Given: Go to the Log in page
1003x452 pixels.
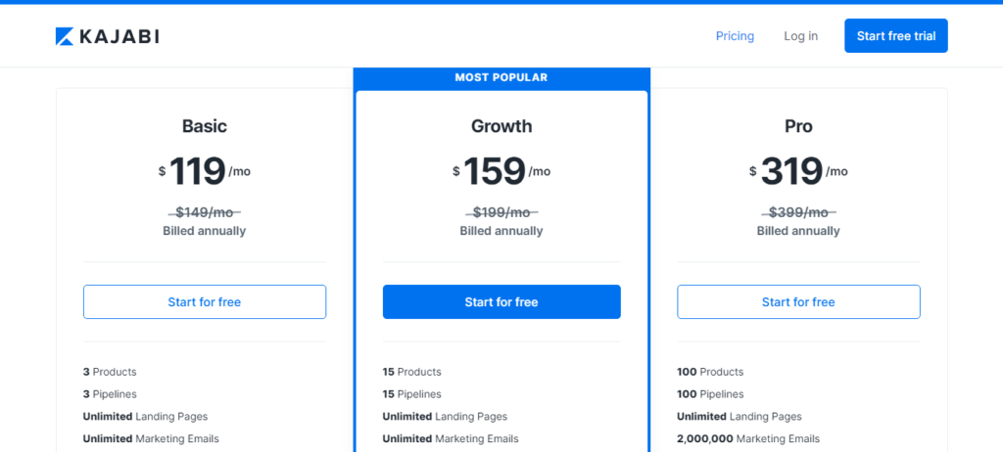Looking at the screenshot, I should [x=800, y=36].
